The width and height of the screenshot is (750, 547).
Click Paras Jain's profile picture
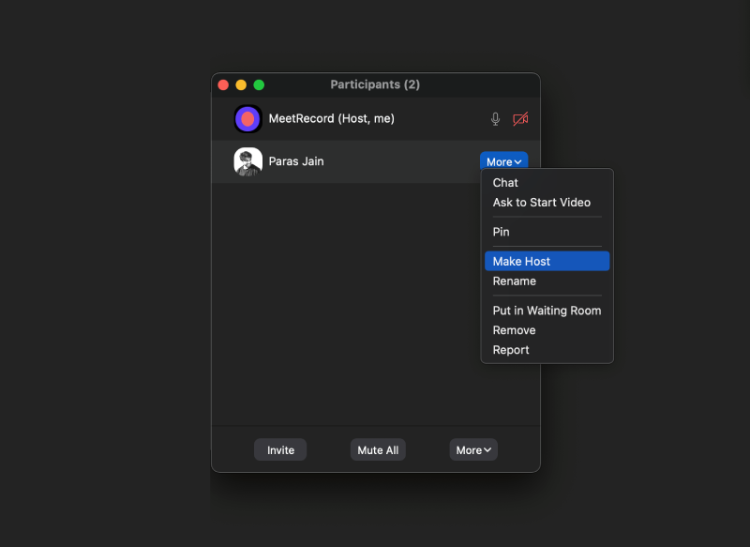(x=247, y=160)
